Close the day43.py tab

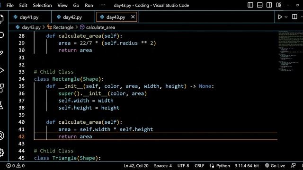pyautogui.click(x=133, y=17)
